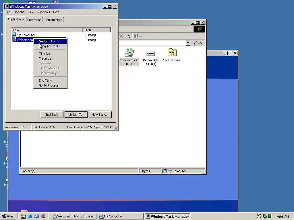Click the Show Desktop quick launch icon
294x220 pixels.
pos(24,216)
